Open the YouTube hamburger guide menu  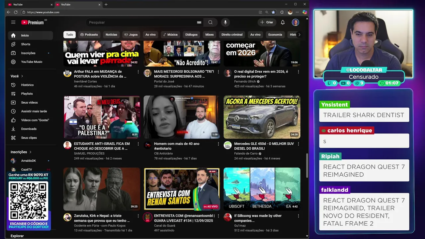tap(13, 22)
